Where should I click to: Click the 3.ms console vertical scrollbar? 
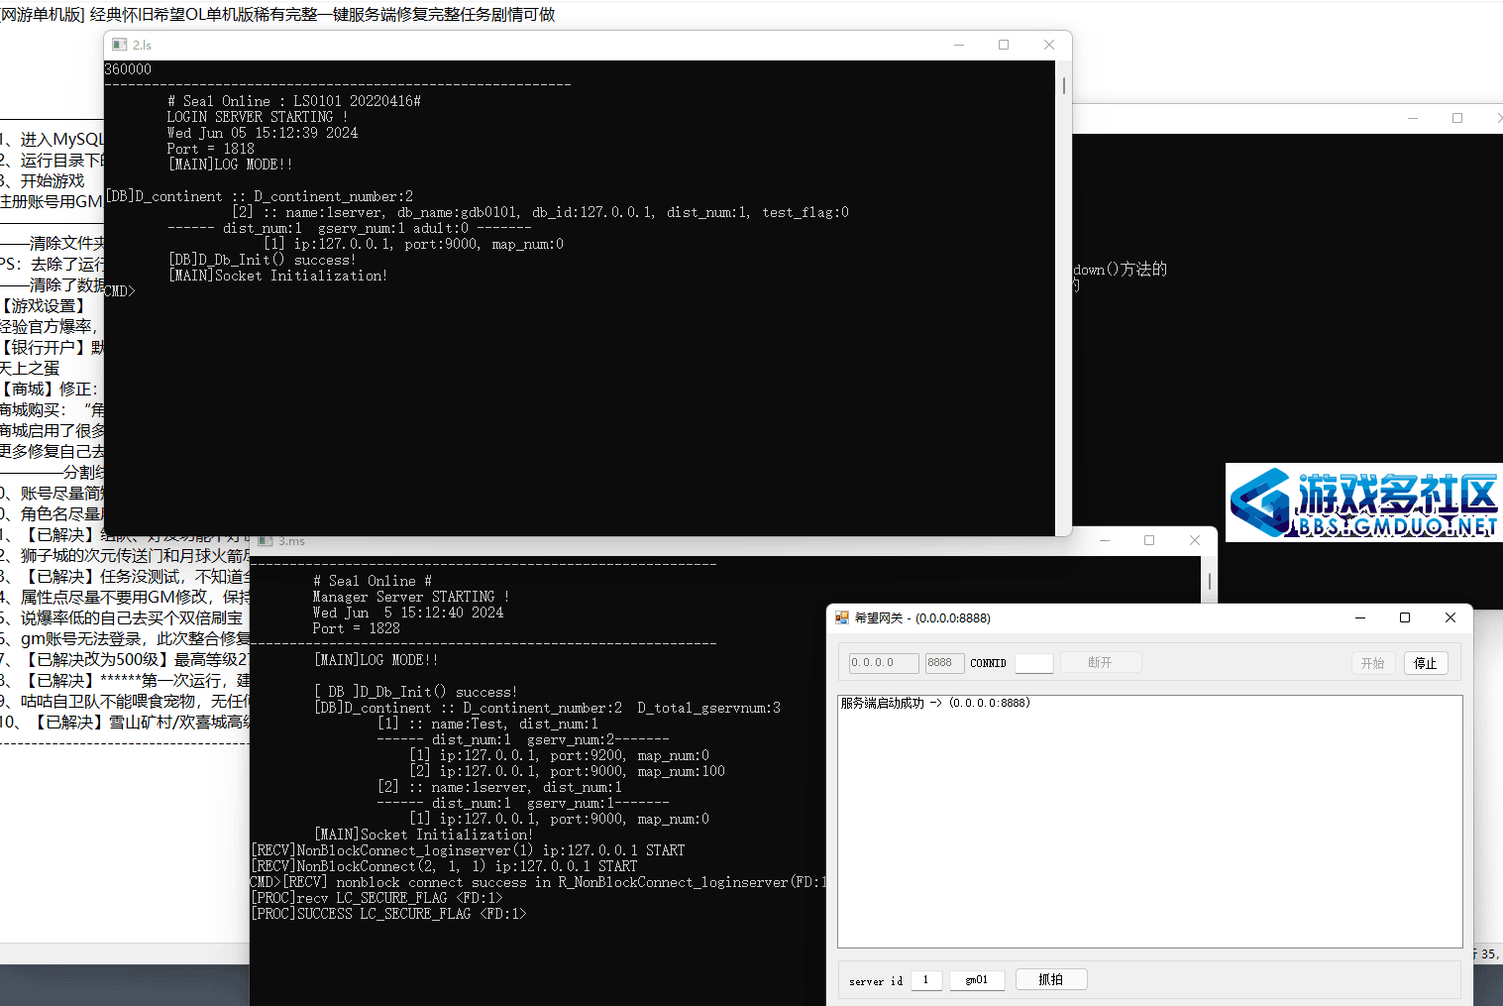(1210, 580)
